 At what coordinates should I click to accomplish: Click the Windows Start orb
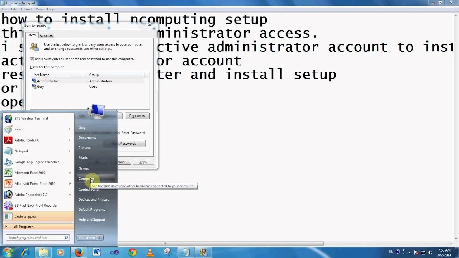click(x=8, y=252)
